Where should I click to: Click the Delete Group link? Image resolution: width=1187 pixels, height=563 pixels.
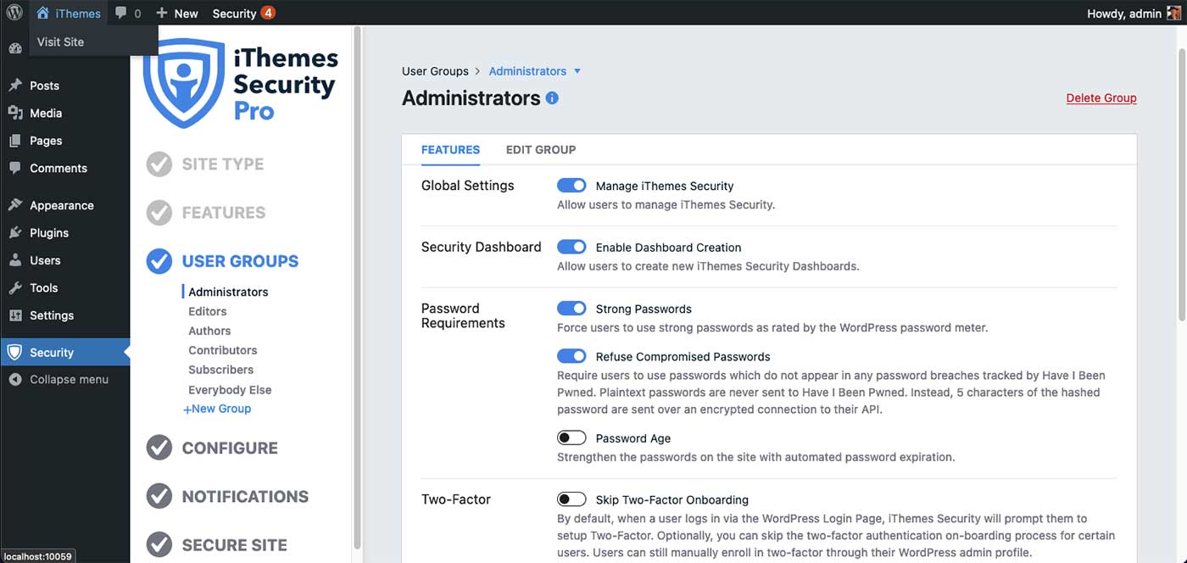[x=1101, y=98]
